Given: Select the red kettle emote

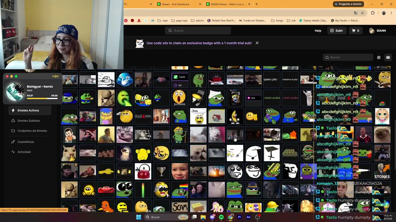Looking at the screenshot, I should (143, 171).
